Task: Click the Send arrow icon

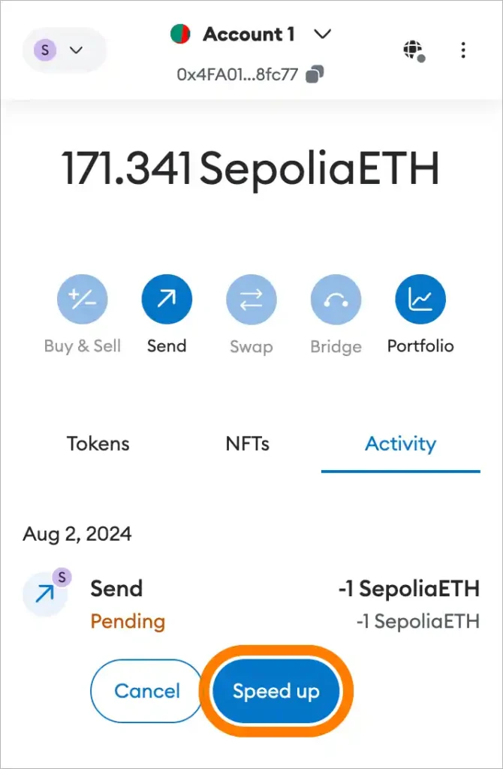Action: pyautogui.click(x=167, y=300)
